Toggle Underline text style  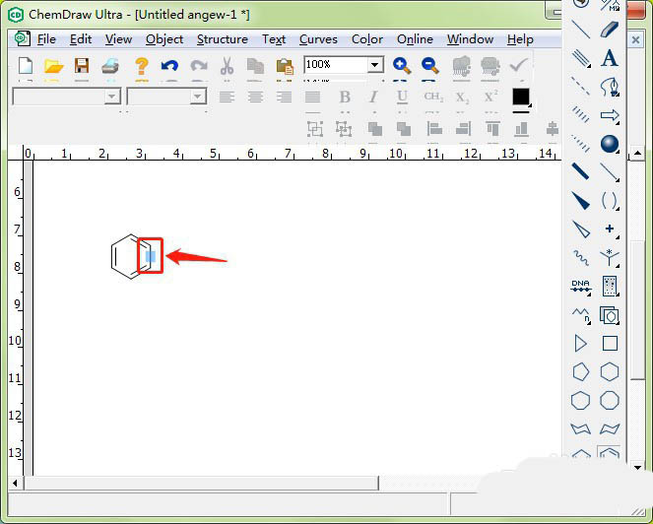(x=402, y=98)
